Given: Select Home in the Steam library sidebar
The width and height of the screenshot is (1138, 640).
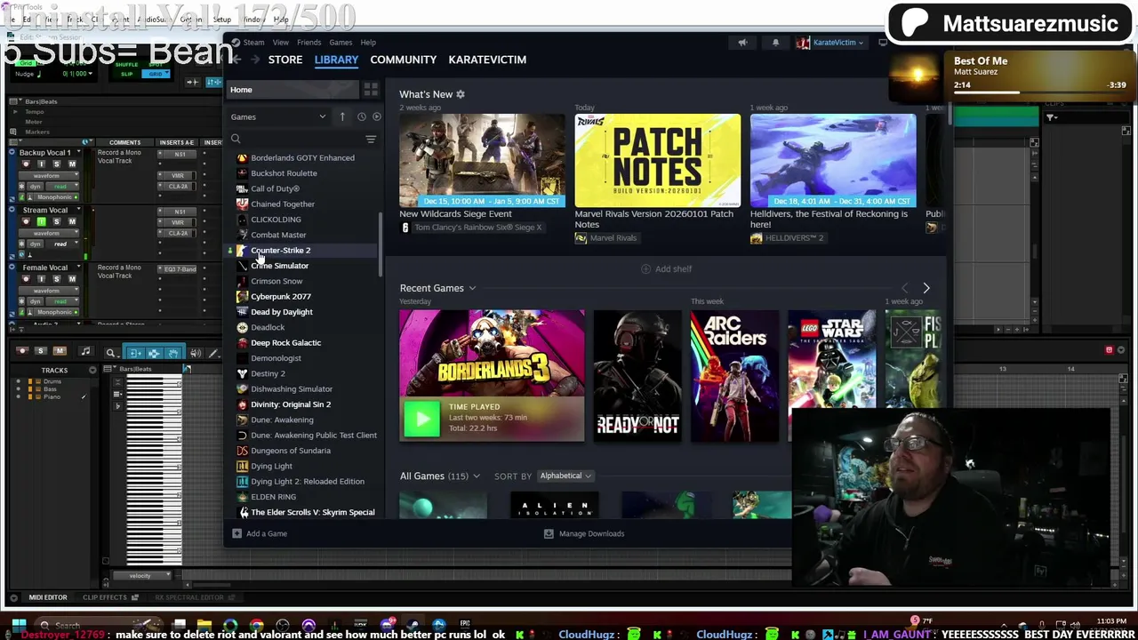Looking at the screenshot, I should 294,90.
